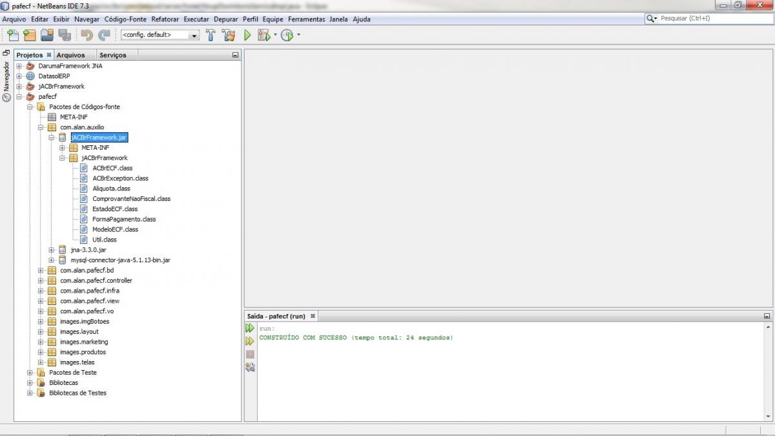This screenshot has width=775, height=436.
Task: Re-run the output with green arrows
Action: tap(250, 328)
